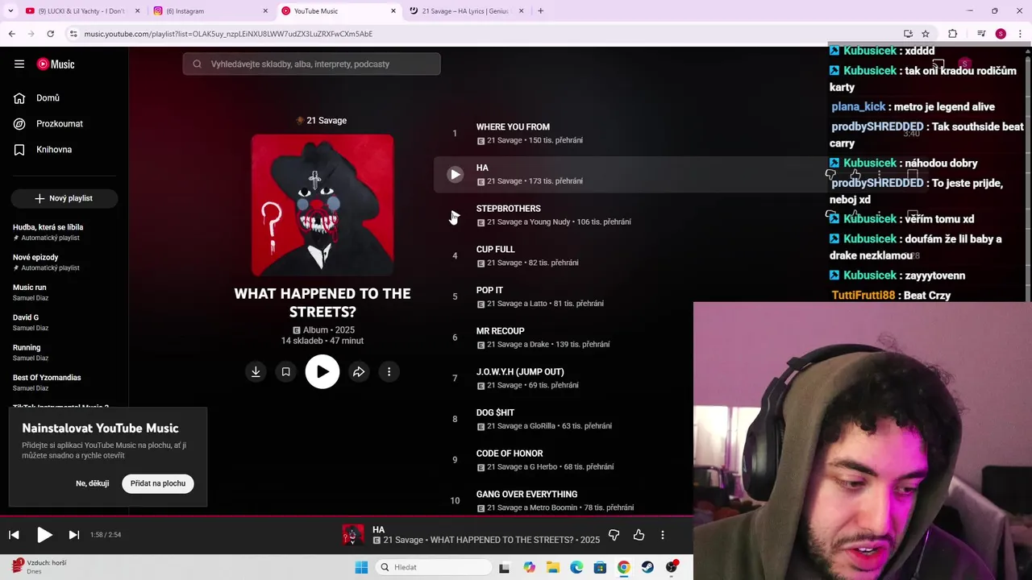Viewport: 1032px width, 580px height.
Task: Click Přidat na plochu button
Action: pos(158,483)
